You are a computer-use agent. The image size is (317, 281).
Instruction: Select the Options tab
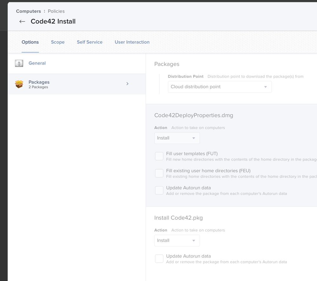pos(30,42)
